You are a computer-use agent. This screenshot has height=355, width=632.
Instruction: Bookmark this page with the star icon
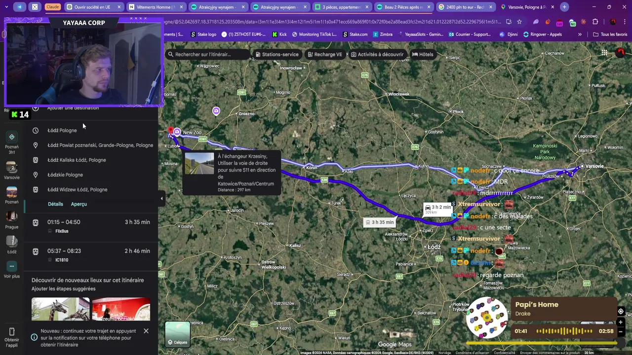[x=519, y=22]
